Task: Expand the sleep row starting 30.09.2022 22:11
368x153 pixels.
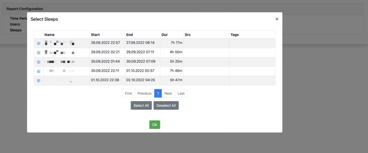Action: [x=39, y=71]
